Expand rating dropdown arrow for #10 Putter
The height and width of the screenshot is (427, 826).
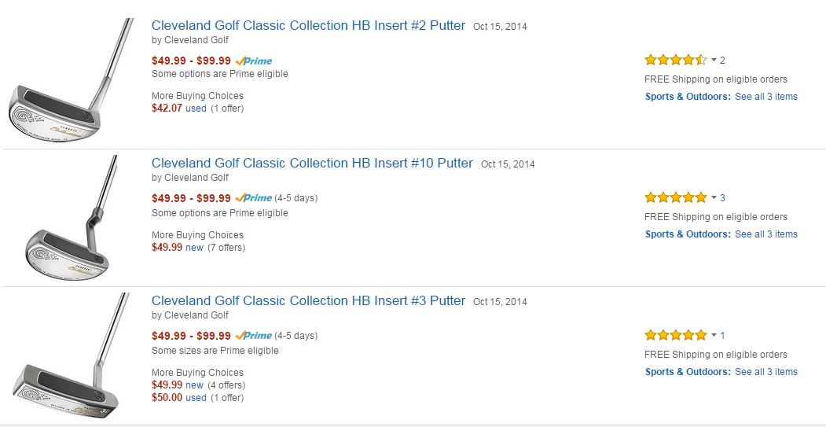pos(714,198)
